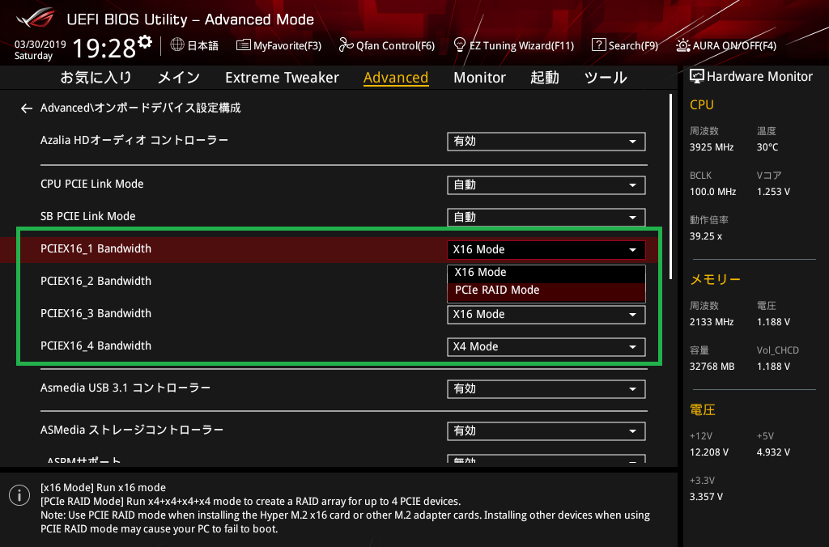
Task: Choose PCIe RAID Mode option
Action: [546, 290]
